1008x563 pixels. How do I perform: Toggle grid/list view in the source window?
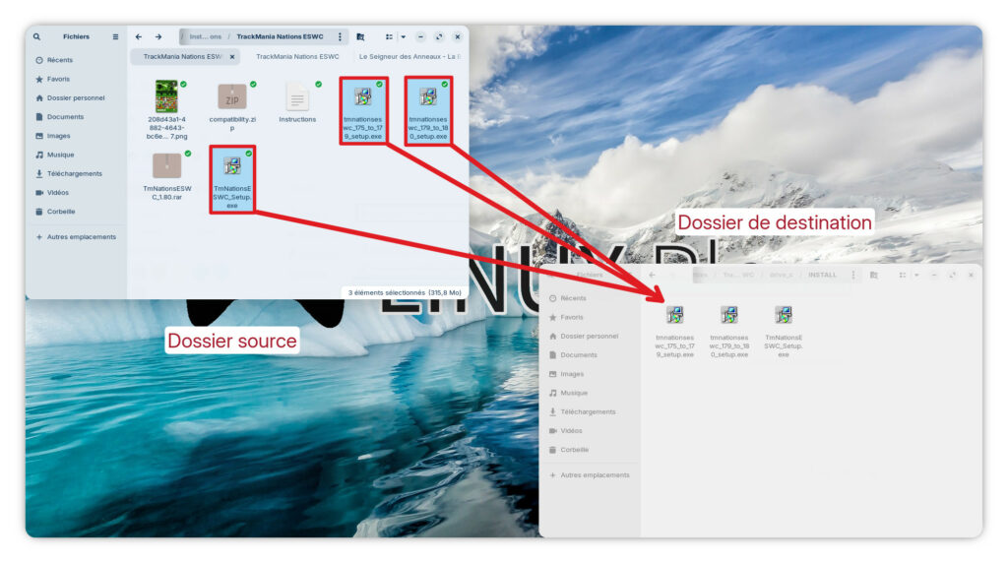click(389, 36)
